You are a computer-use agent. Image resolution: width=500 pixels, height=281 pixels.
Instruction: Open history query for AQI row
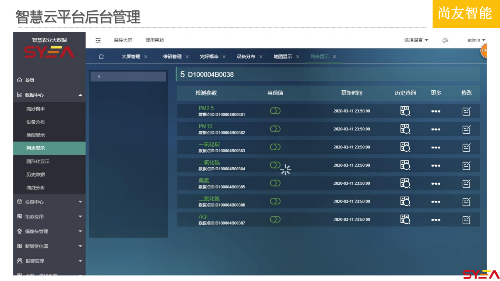405,220
